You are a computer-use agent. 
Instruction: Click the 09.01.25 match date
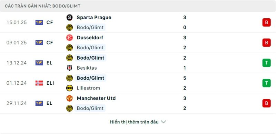17,43
